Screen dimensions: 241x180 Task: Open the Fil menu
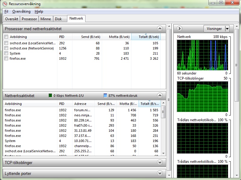(x=6, y=11)
